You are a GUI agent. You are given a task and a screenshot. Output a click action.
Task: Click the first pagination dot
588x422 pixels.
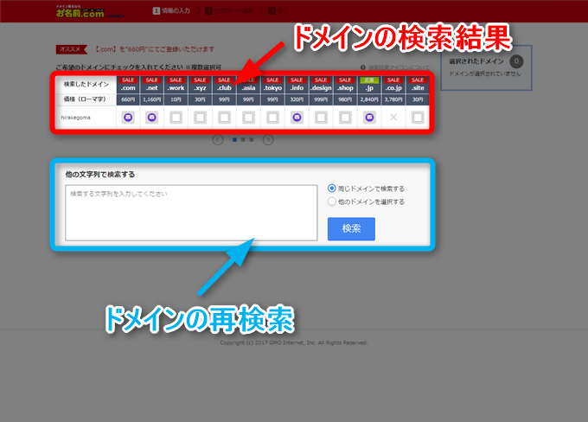point(234,140)
